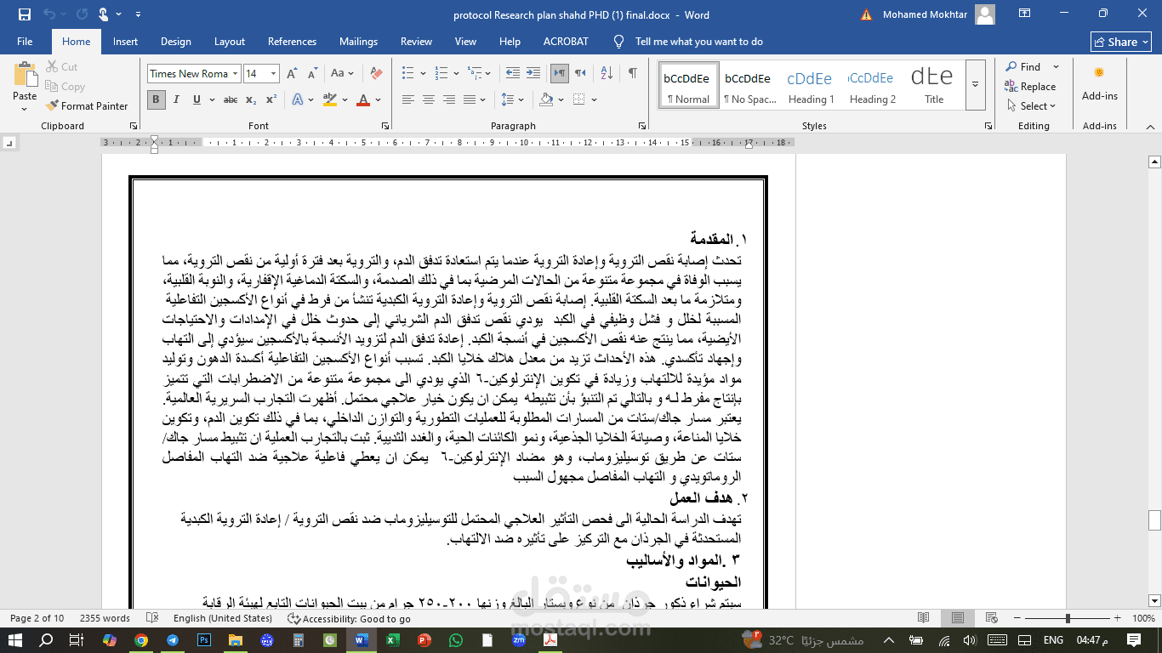The image size is (1162, 653).
Task: Click the Clear All Formatting icon
Action: (x=376, y=73)
